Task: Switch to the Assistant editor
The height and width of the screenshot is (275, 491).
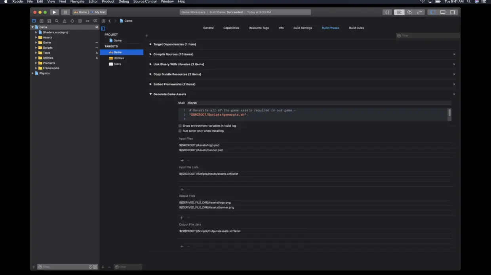Action: click(409, 12)
